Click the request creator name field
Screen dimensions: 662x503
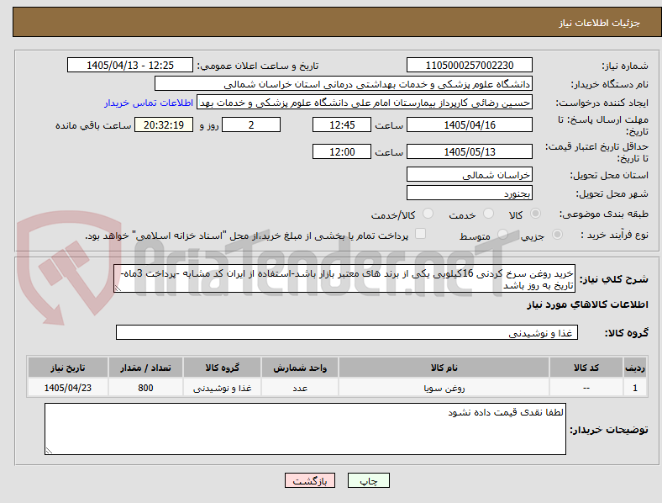click(365, 103)
